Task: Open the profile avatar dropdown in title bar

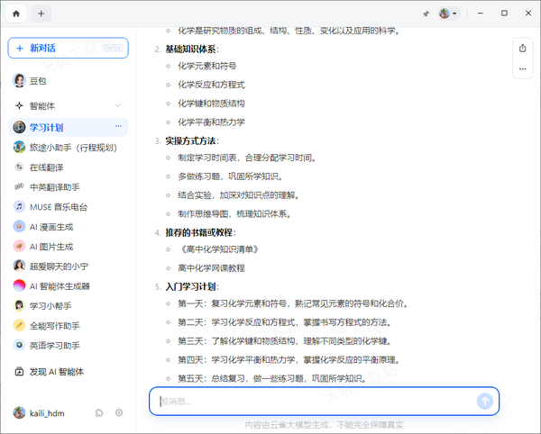Action: [448, 14]
